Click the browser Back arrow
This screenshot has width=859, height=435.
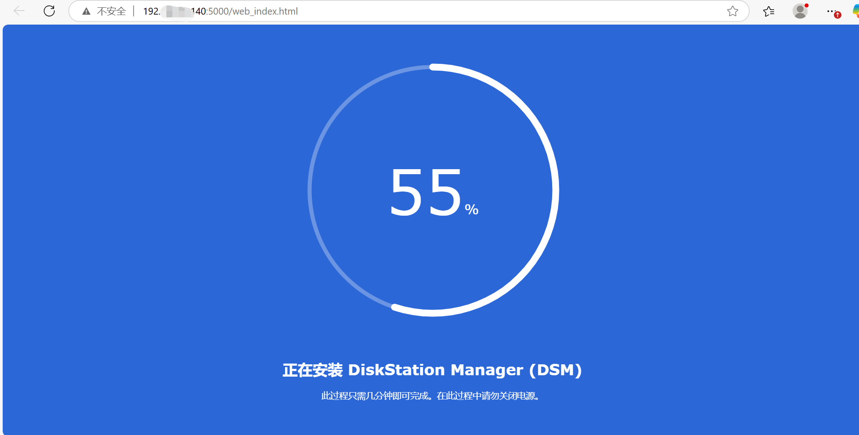pos(18,11)
